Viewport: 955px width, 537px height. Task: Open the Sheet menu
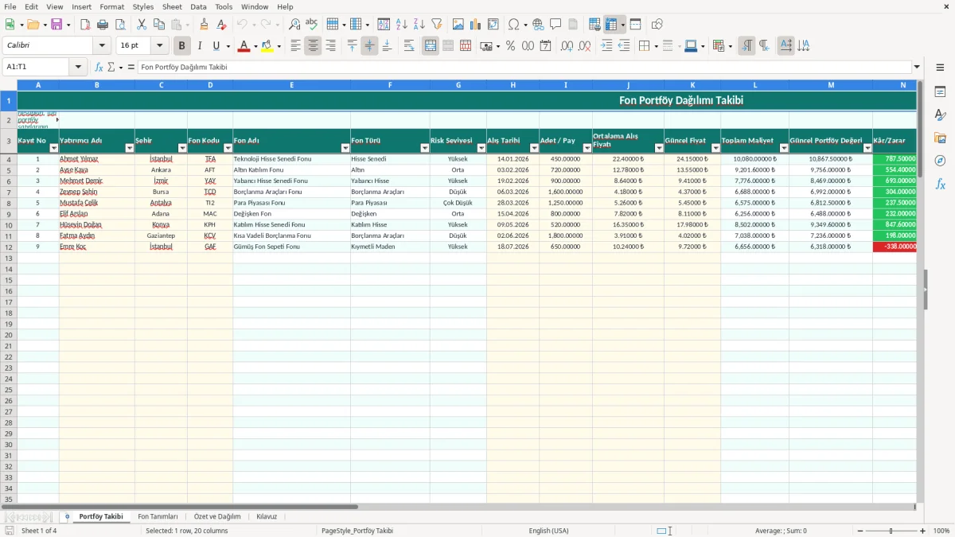pos(172,6)
